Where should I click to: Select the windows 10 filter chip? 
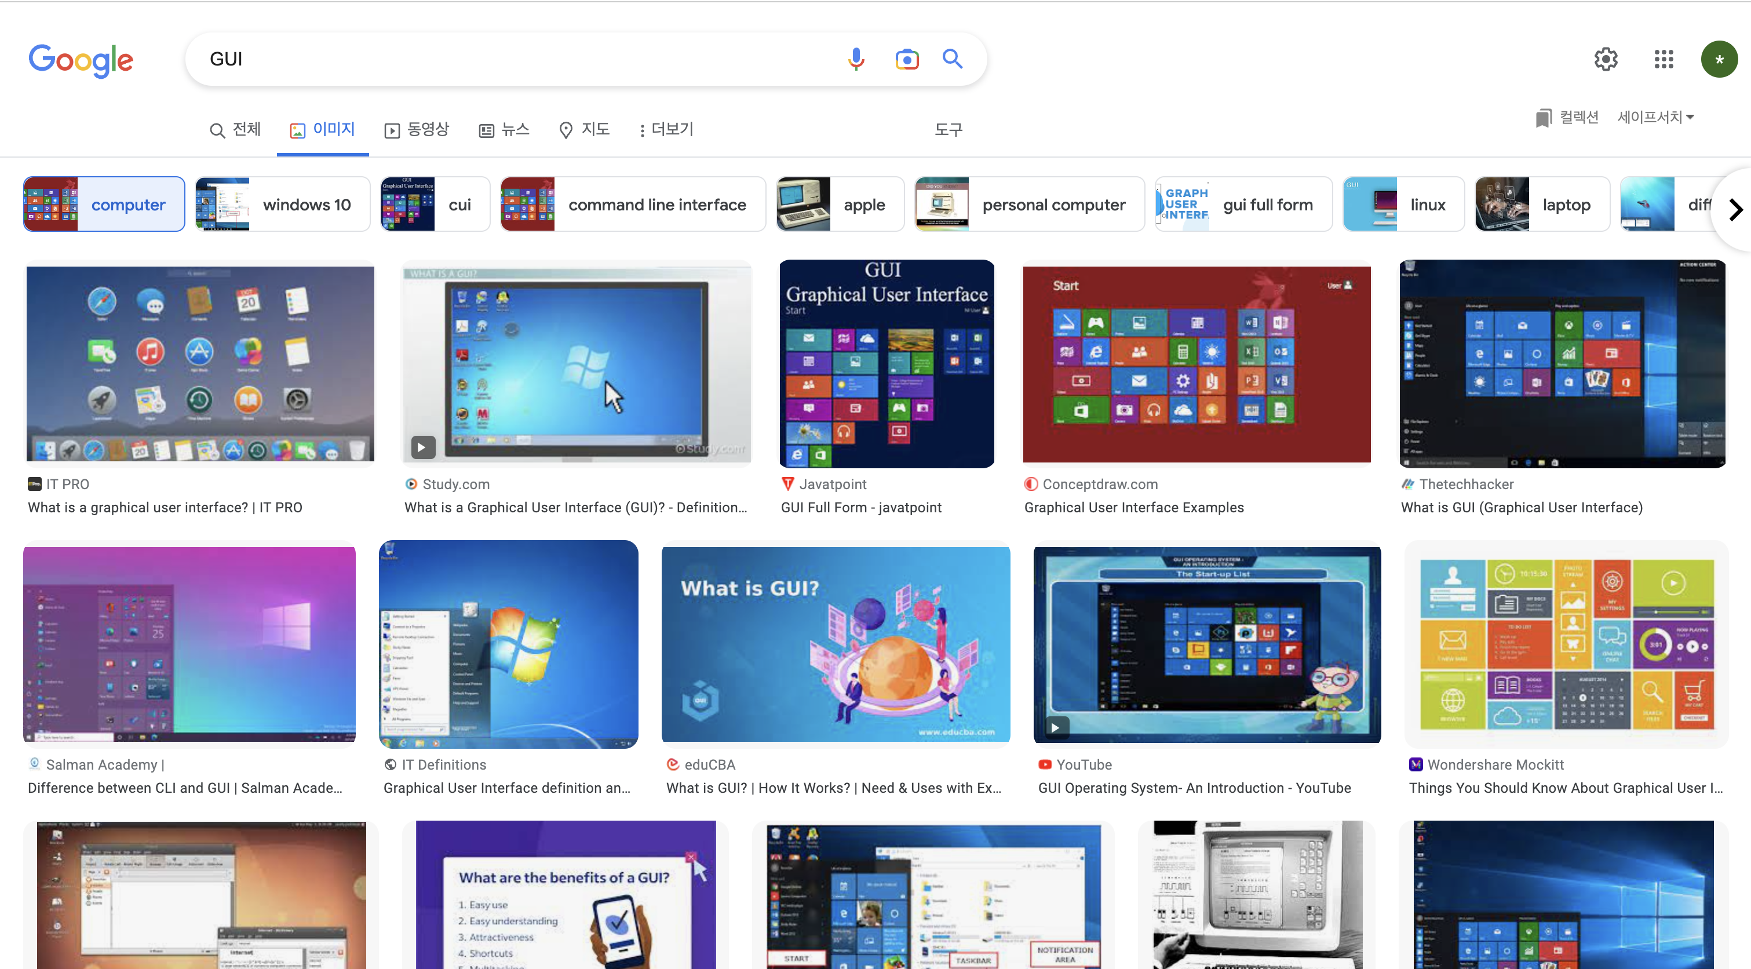282,204
